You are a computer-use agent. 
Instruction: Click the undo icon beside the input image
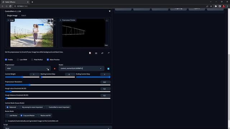click(55, 21)
